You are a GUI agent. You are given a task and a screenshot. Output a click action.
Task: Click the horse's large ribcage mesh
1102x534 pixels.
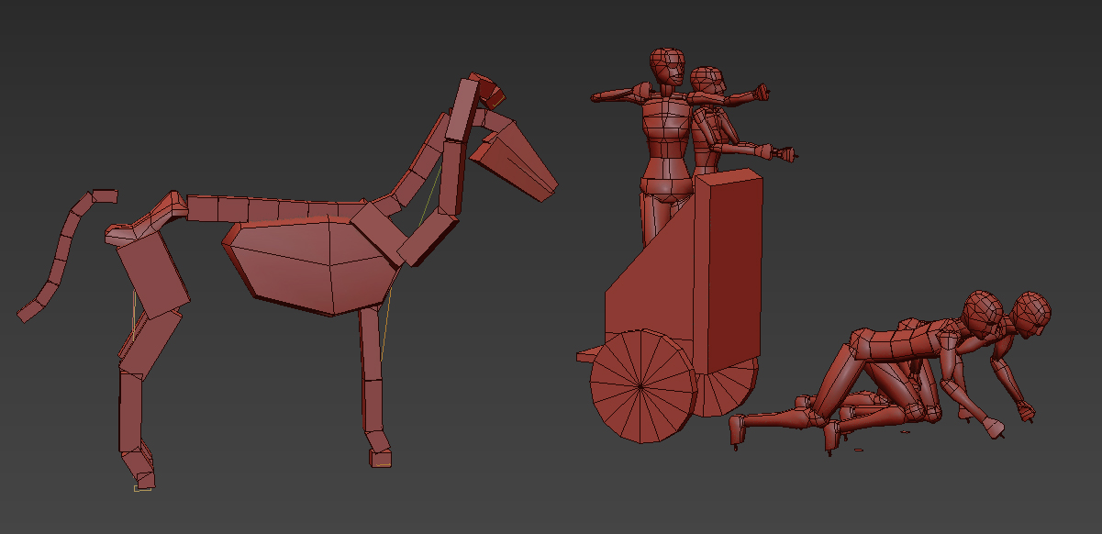(312, 266)
